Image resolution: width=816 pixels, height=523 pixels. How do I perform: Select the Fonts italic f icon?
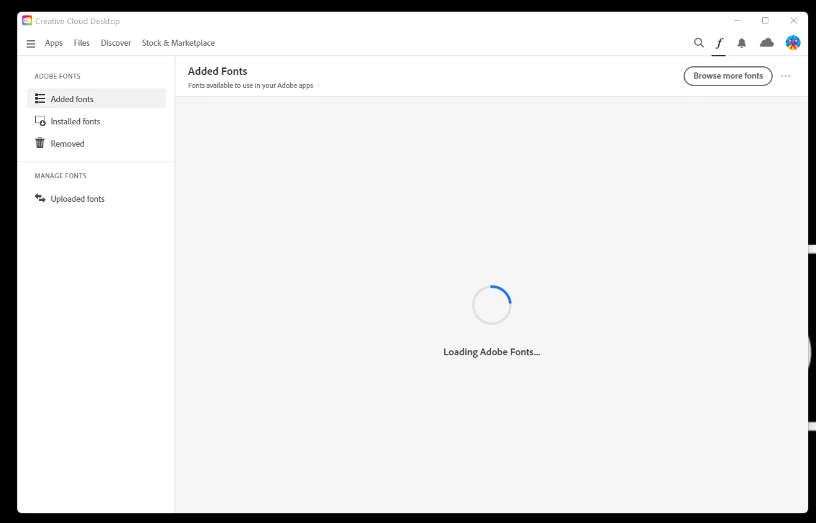pyautogui.click(x=719, y=43)
